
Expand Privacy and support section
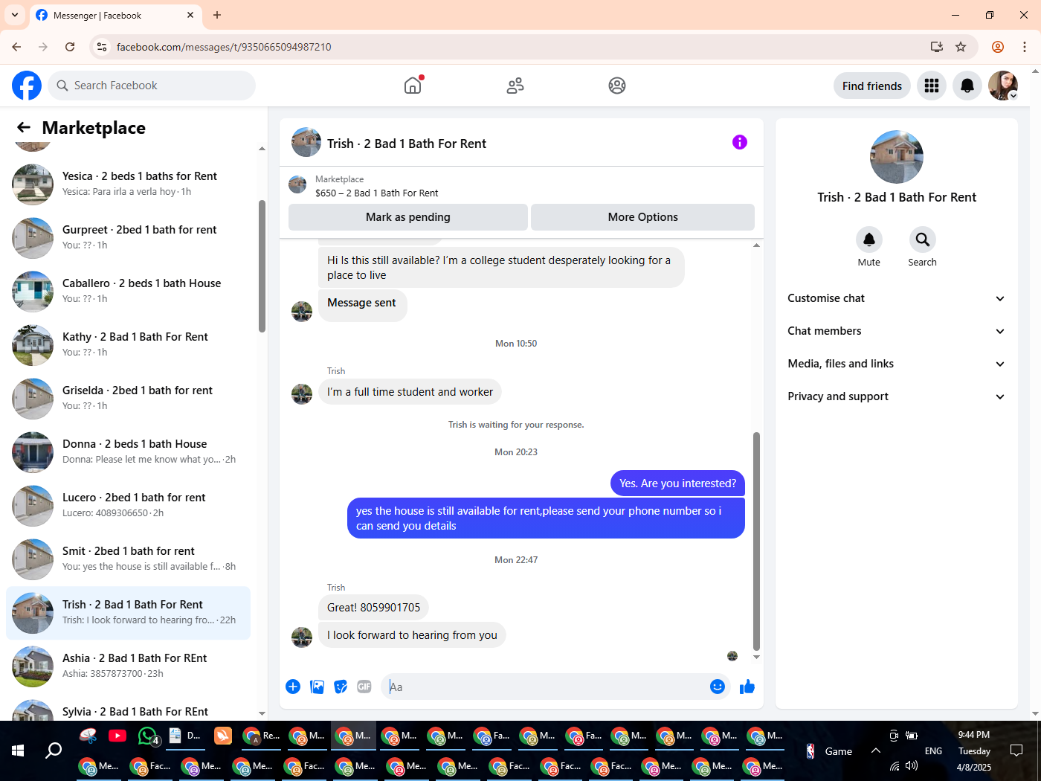click(x=896, y=396)
